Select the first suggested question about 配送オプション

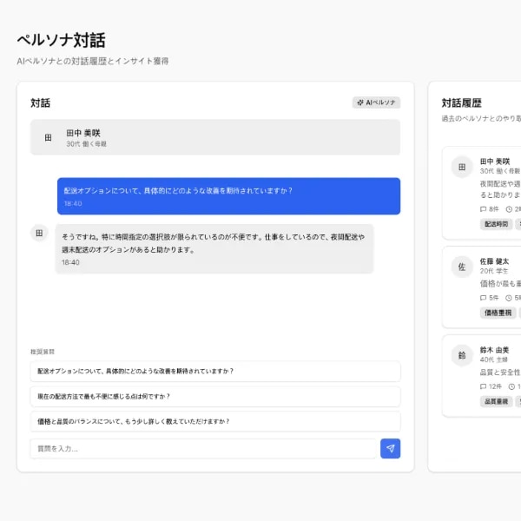point(215,371)
